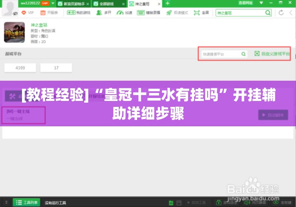Select the [M]一键主线 script entry

coord(23,115)
